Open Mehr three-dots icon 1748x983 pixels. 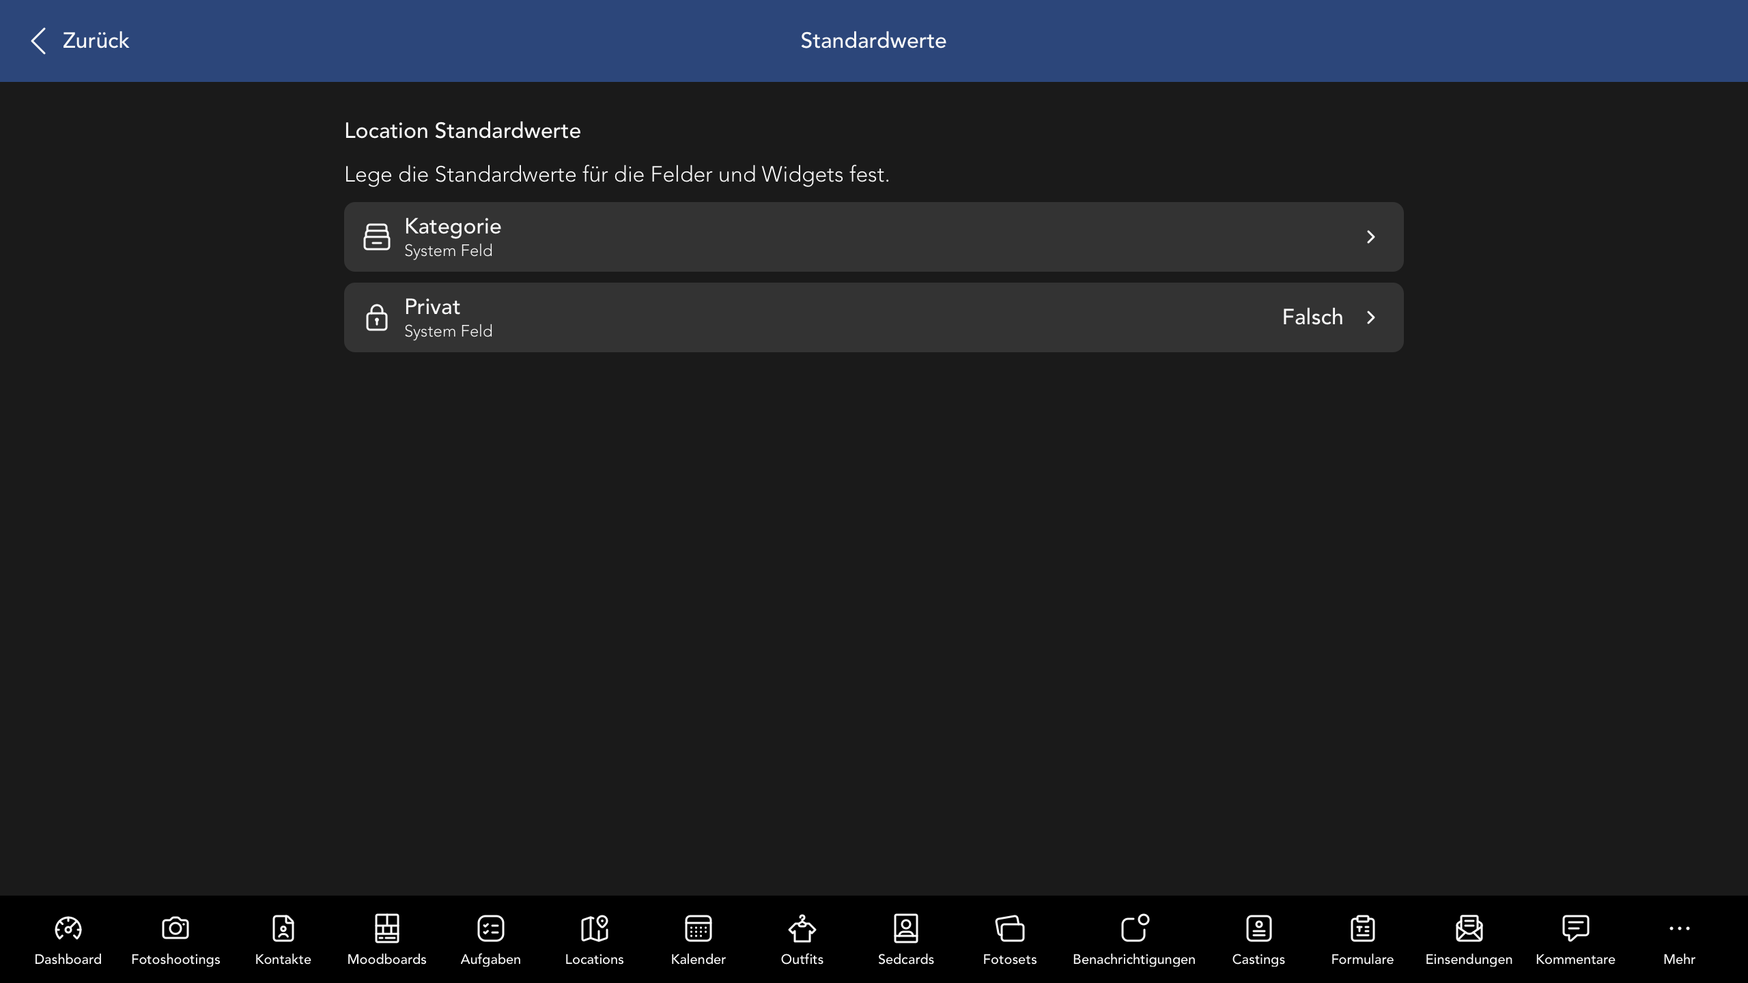1680,928
